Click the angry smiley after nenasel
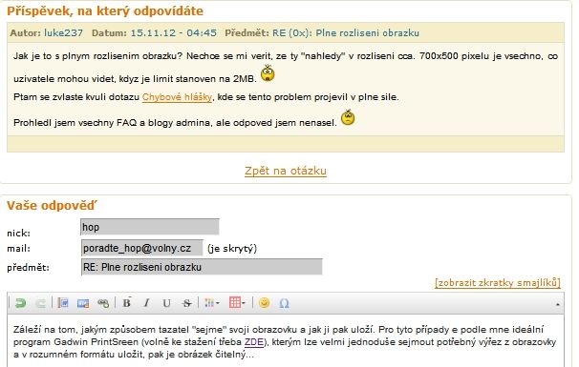The height and width of the screenshot is (367, 579). point(348,117)
